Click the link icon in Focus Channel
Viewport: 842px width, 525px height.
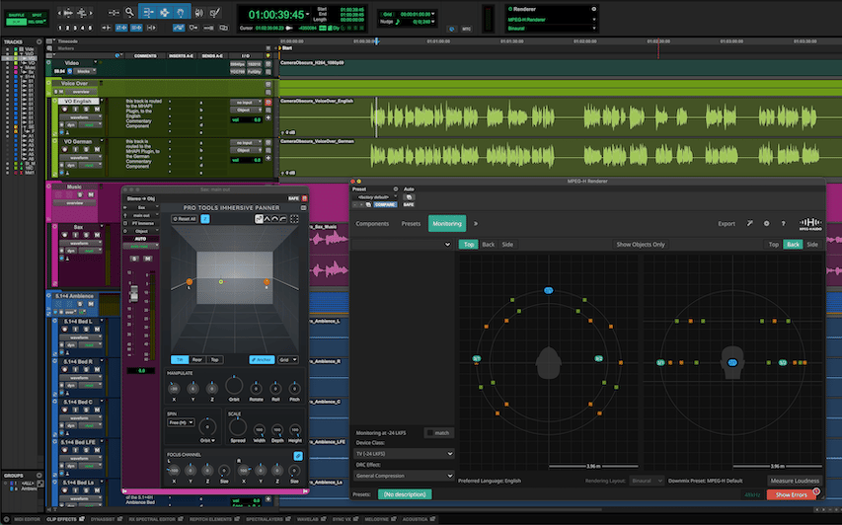pyautogui.click(x=297, y=456)
